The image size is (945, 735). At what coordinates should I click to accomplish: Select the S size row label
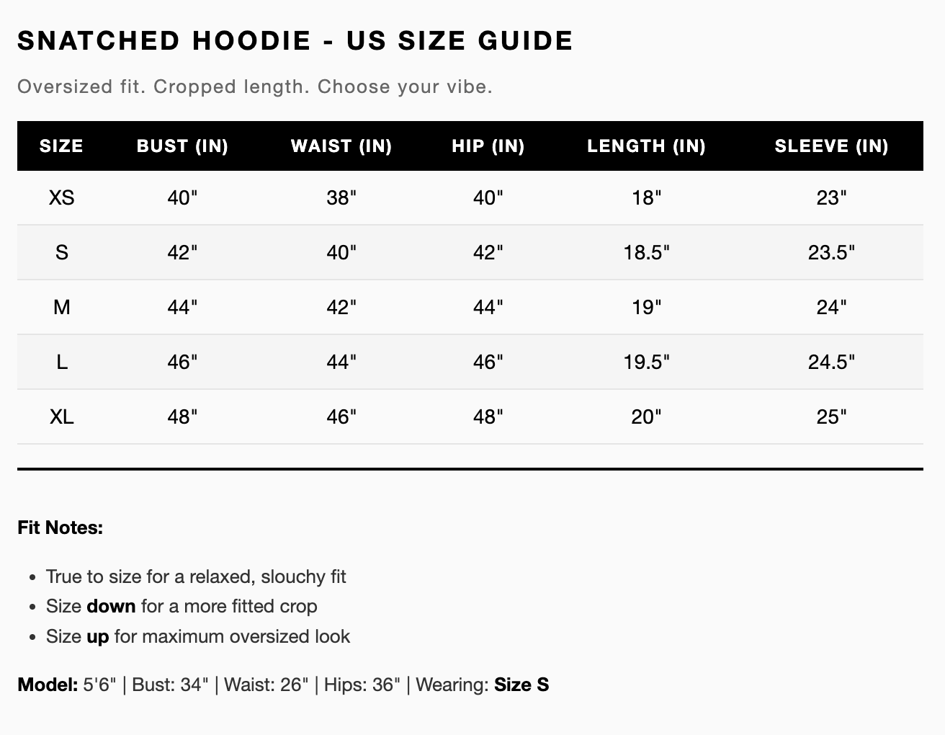(x=61, y=252)
